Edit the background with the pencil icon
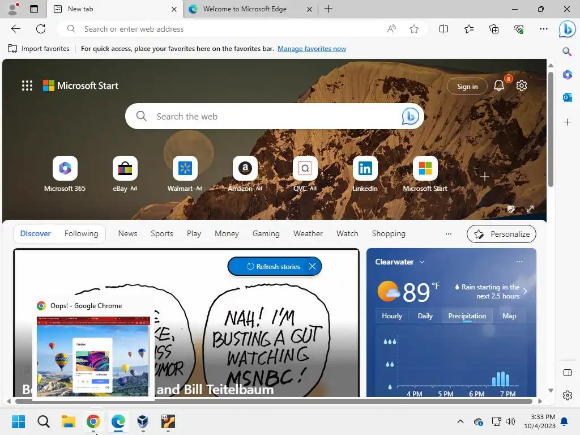 (511, 209)
